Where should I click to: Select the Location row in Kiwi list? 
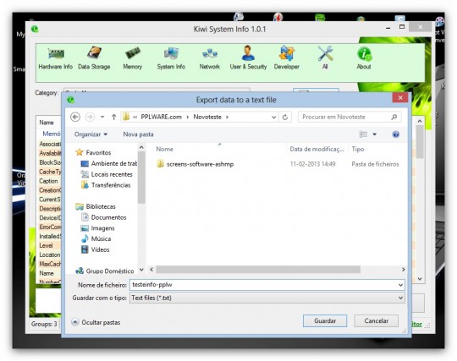(50, 254)
